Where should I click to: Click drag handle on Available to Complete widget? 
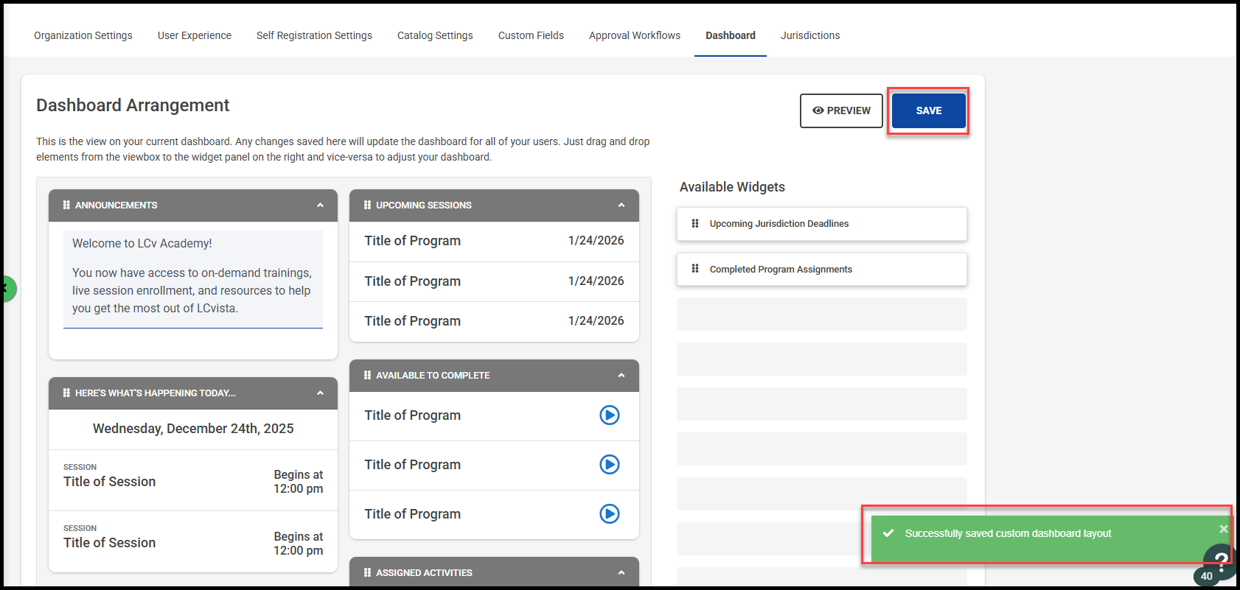tap(367, 376)
